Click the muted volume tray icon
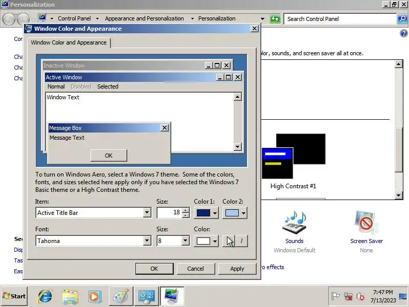The height and width of the screenshot is (307, 409). click(x=360, y=296)
